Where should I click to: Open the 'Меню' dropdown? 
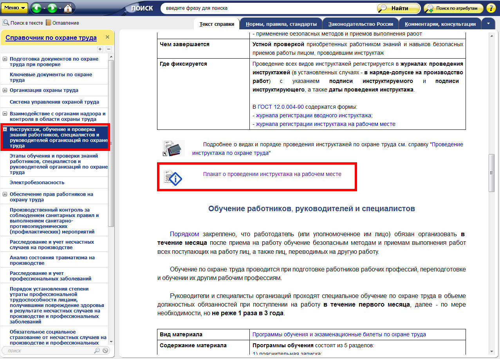click(16, 8)
